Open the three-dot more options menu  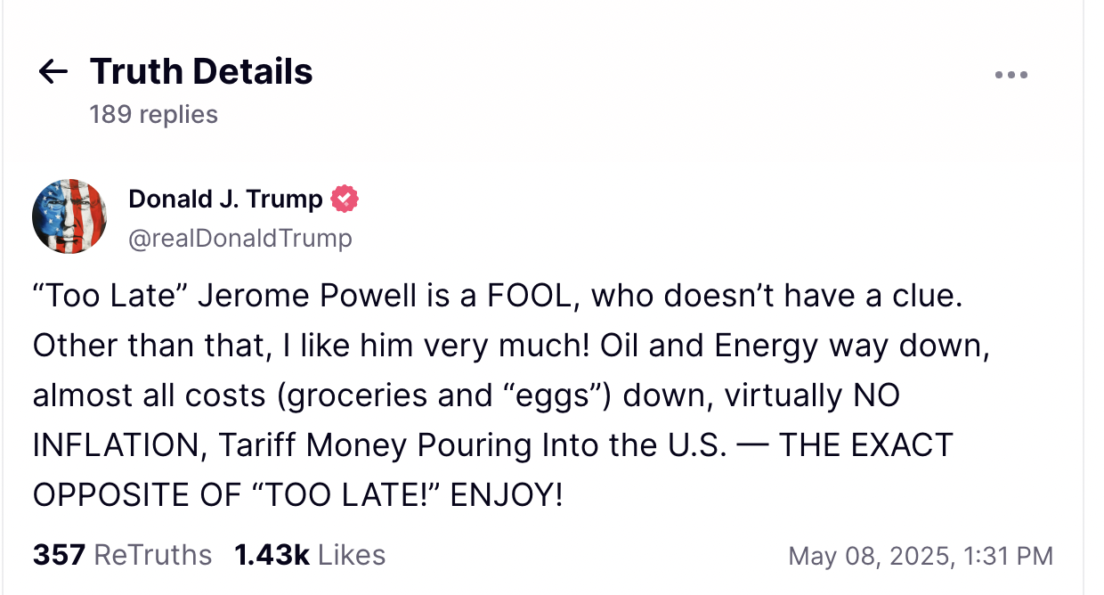click(1011, 75)
